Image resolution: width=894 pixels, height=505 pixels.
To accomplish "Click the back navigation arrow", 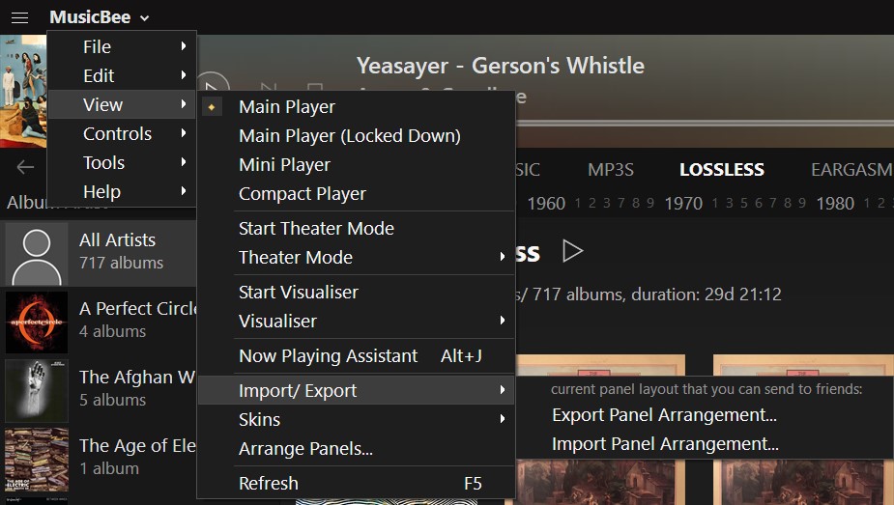I will 25,167.
